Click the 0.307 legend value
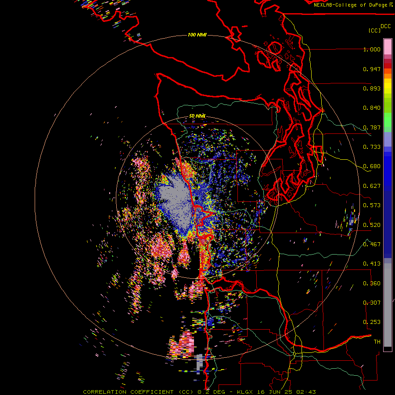Viewport: 395px width, 395px height. tap(372, 302)
